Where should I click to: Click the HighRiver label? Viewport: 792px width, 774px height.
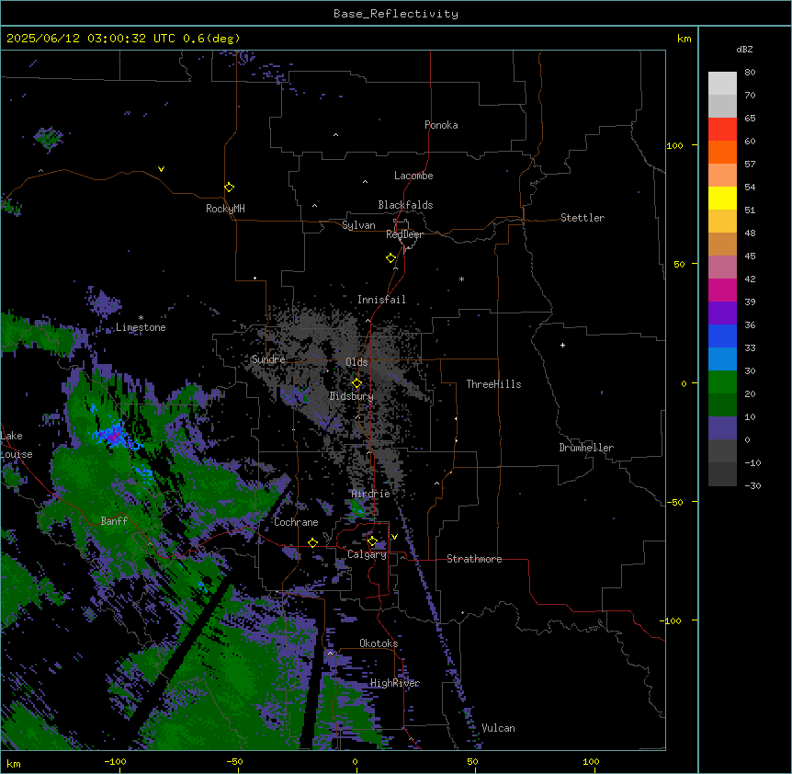point(395,683)
